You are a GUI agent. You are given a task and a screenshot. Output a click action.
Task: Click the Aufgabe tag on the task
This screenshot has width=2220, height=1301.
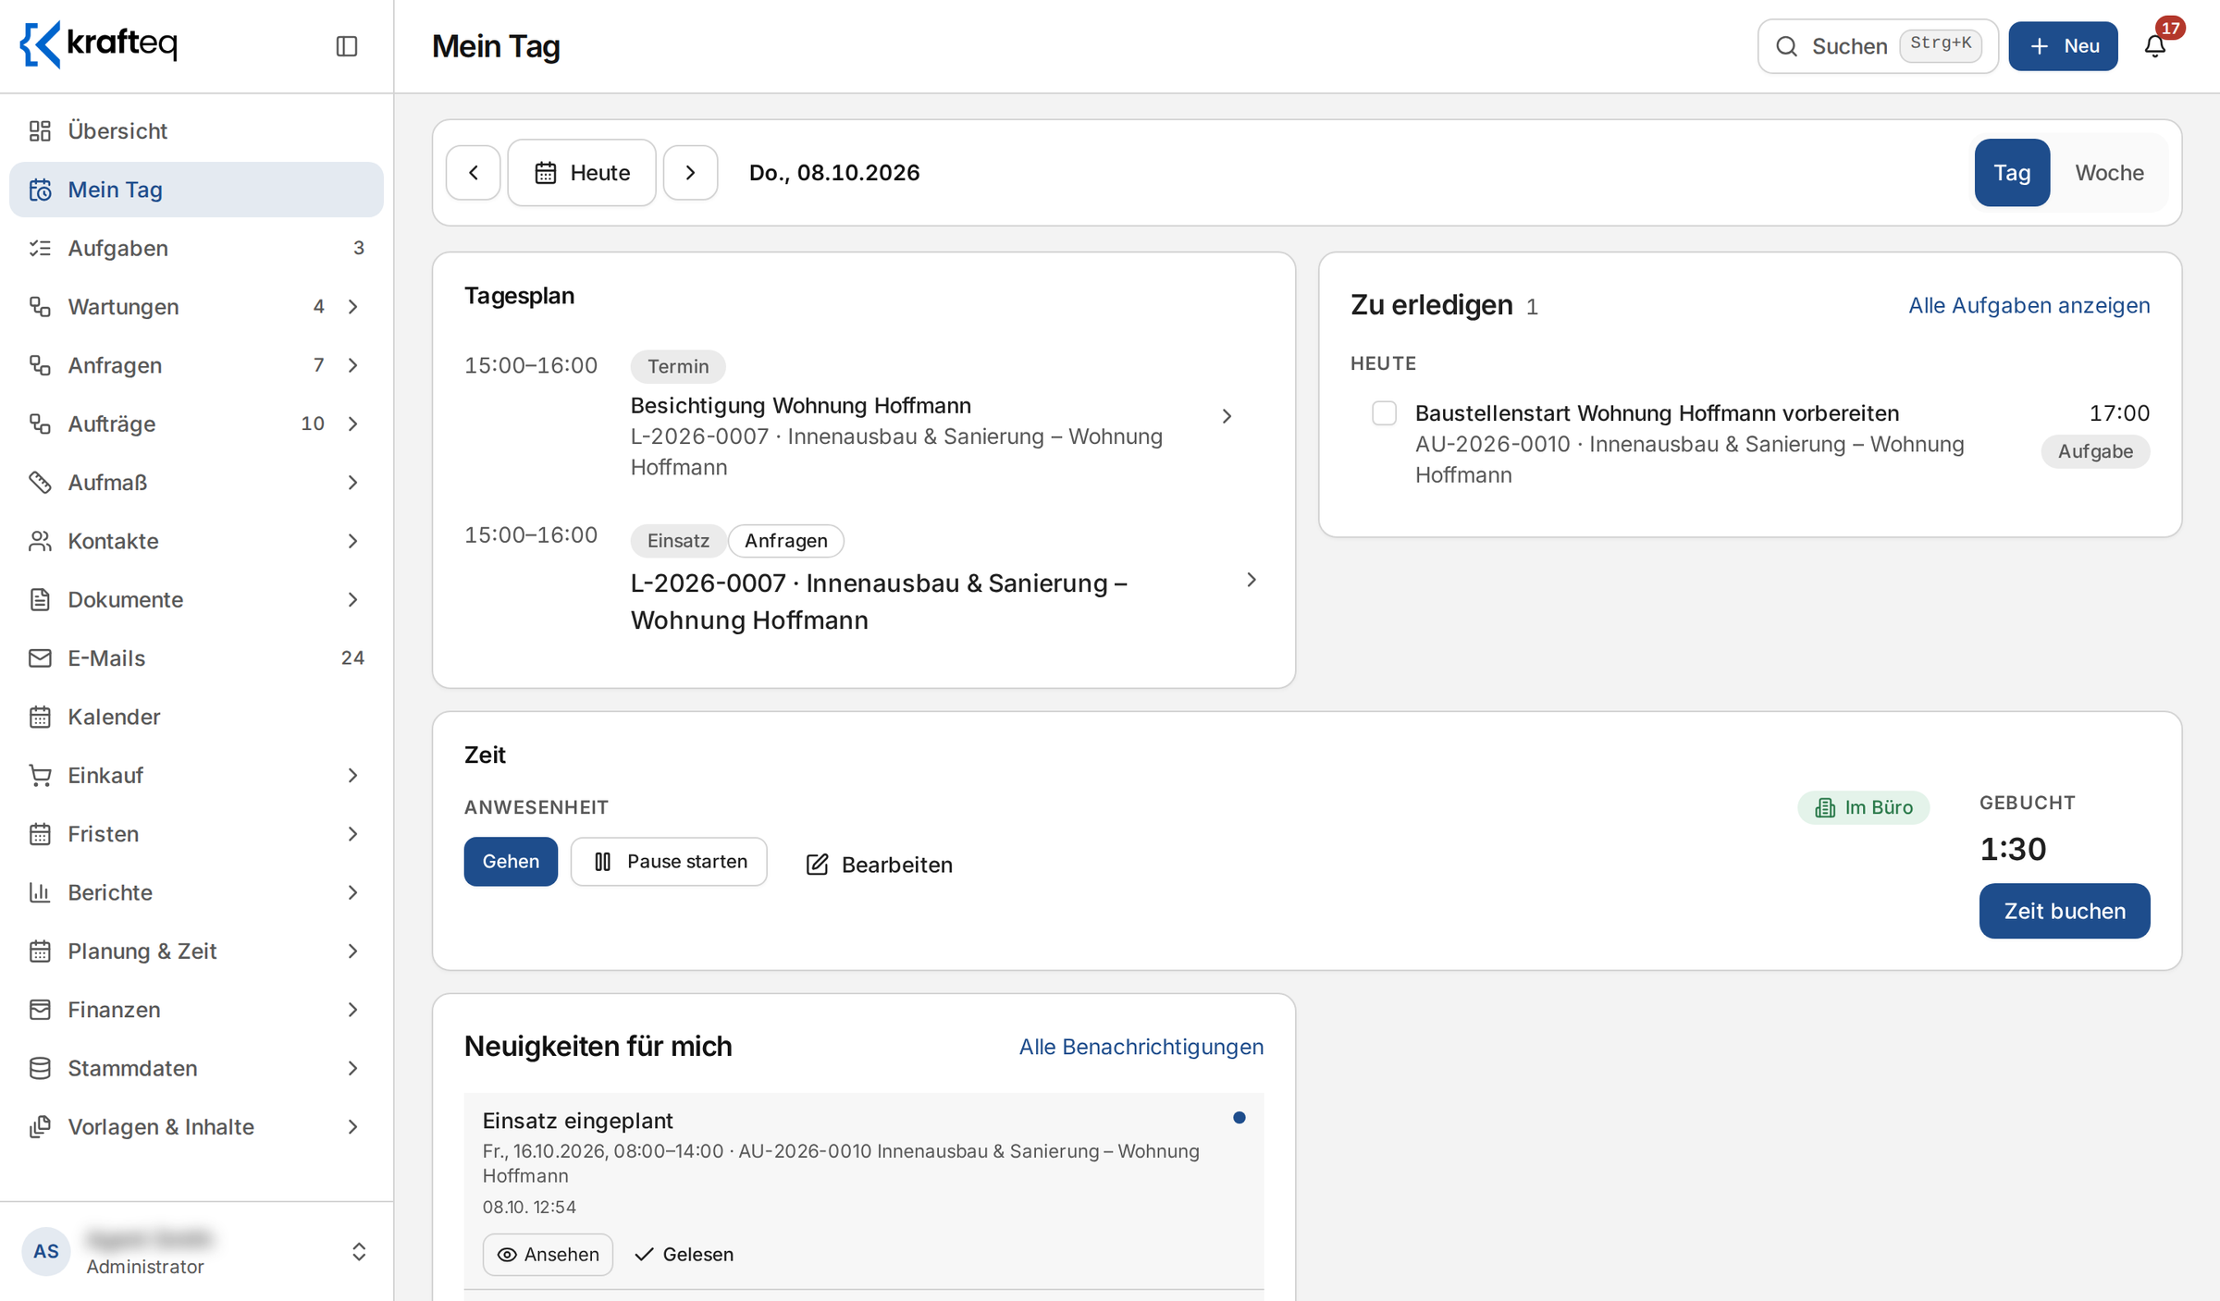pos(2095,451)
